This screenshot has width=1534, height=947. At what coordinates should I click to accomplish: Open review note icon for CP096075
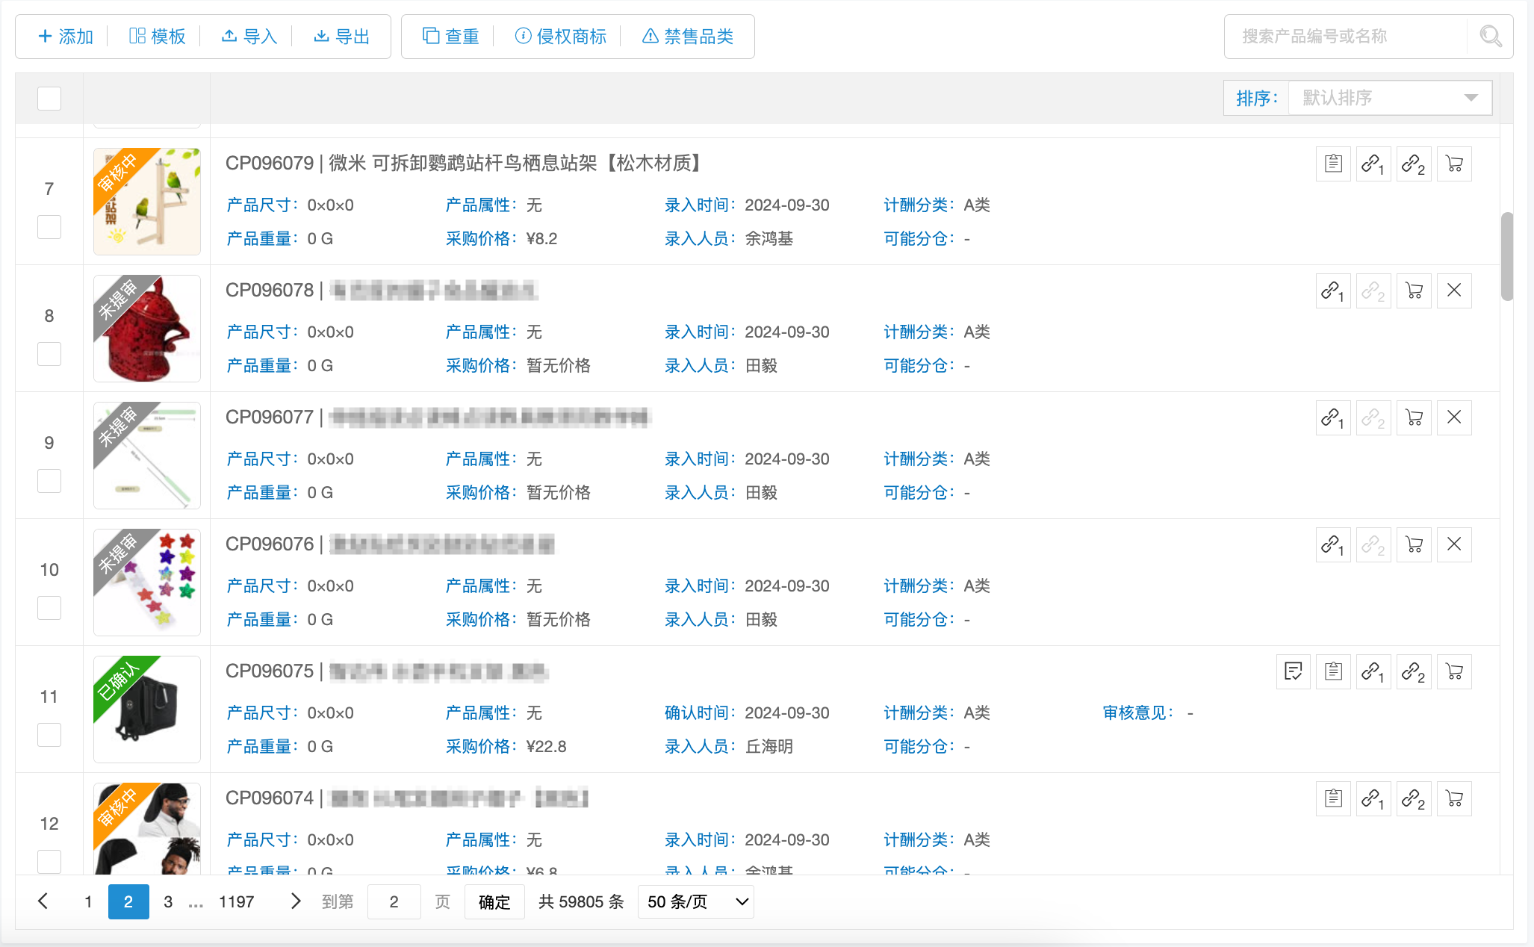[x=1294, y=671]
